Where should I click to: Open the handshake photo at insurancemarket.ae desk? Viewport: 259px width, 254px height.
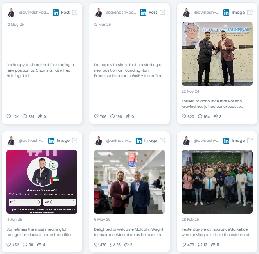point(217,54)
